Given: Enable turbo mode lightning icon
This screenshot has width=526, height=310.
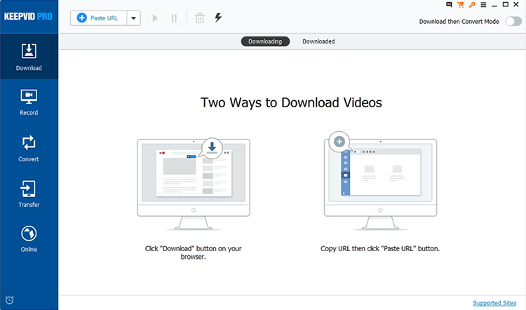Looking at the screenshot, I should click(218, 18).
